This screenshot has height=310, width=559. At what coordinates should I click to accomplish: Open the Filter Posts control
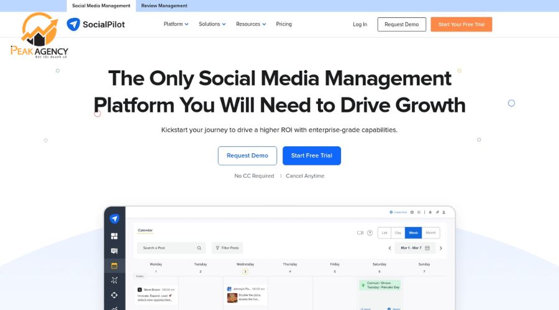click(x=227, y=248)
